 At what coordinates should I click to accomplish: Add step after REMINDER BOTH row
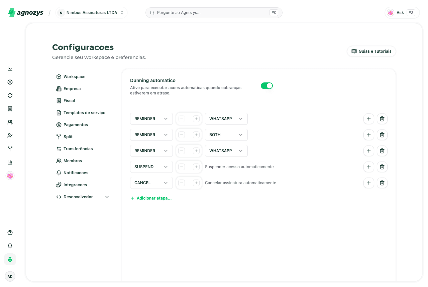(369, 135)
